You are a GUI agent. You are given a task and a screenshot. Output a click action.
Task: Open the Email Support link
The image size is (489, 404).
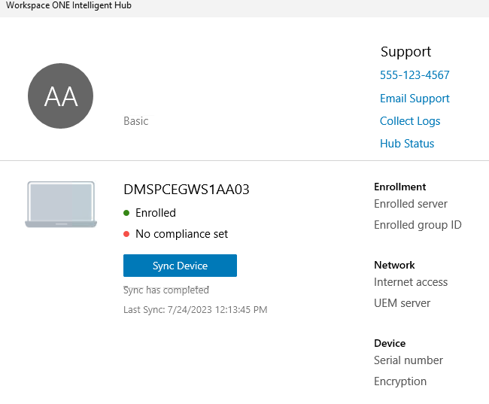click(415, 99)
